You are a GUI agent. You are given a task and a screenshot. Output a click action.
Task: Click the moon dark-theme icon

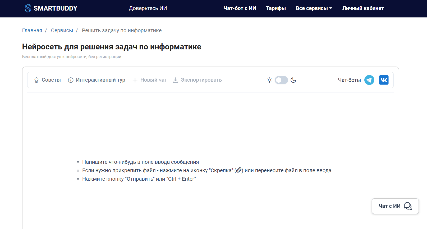click(293, 80)
